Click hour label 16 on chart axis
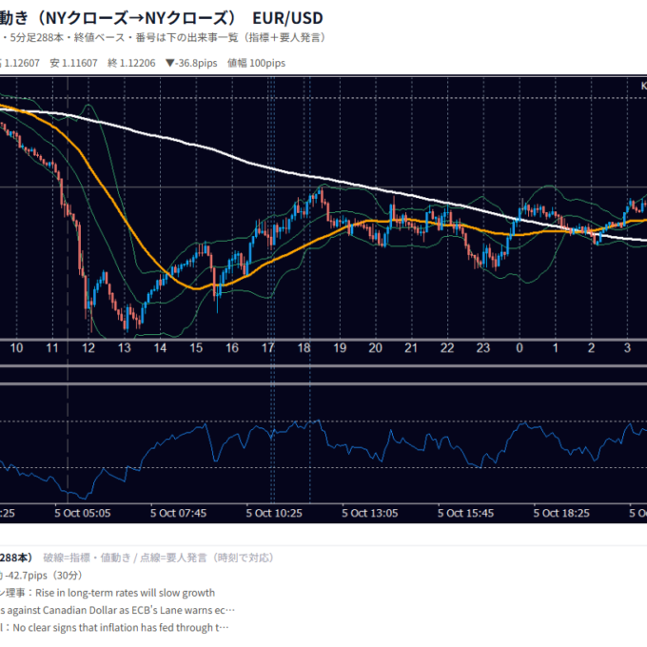The height and width of the screenshot is (647, 647). point(232,348)
